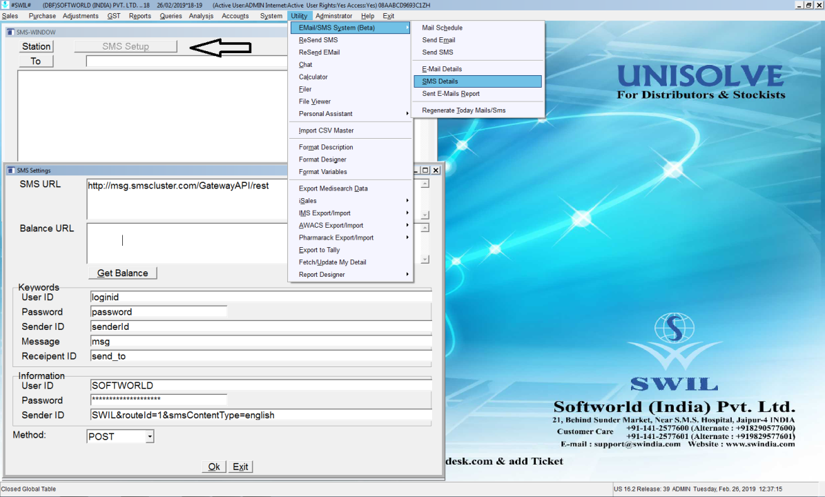Expand the Report Designer submenu
825x497 pixels.
click(x=350, y=275)
